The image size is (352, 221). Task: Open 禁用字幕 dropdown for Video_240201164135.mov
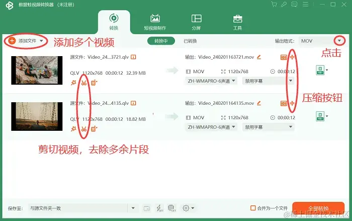click(x=269, y=127)
